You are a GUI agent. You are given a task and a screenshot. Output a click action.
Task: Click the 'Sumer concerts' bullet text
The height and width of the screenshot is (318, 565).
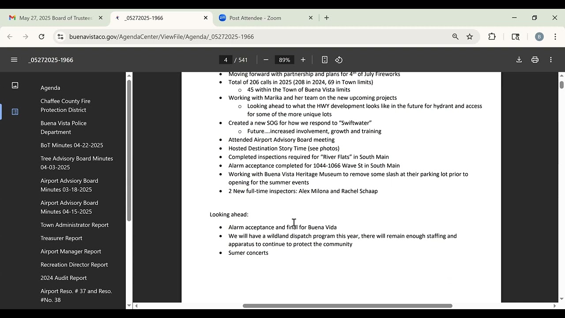click(x=248, y=253)
